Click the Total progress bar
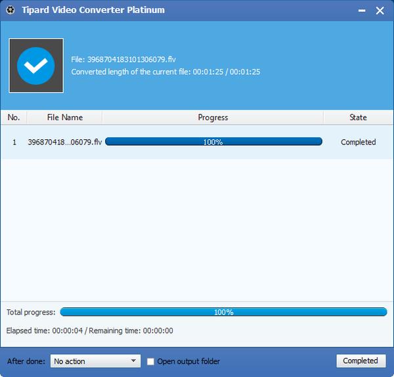Image resolution: width=394 pixels, height=377 pixels. (x=223, y=312)
